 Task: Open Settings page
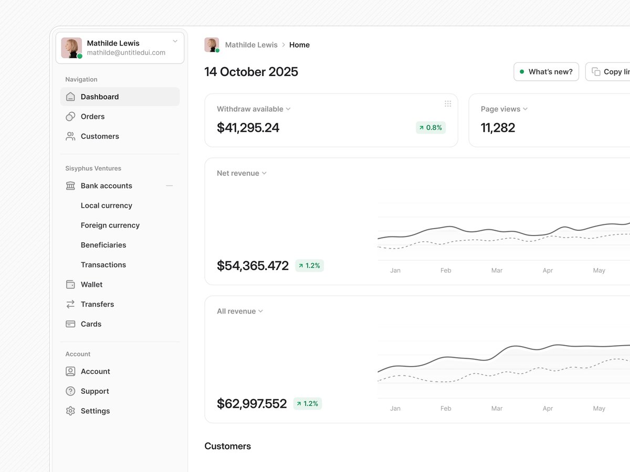tap(120, 411)
